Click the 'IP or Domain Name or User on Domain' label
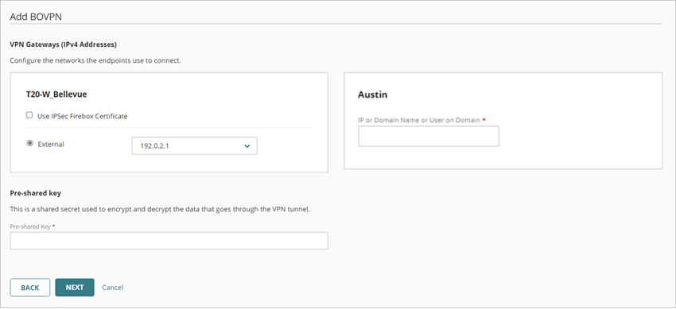Viewport: 676px width, 309px height. click(419, 120)
